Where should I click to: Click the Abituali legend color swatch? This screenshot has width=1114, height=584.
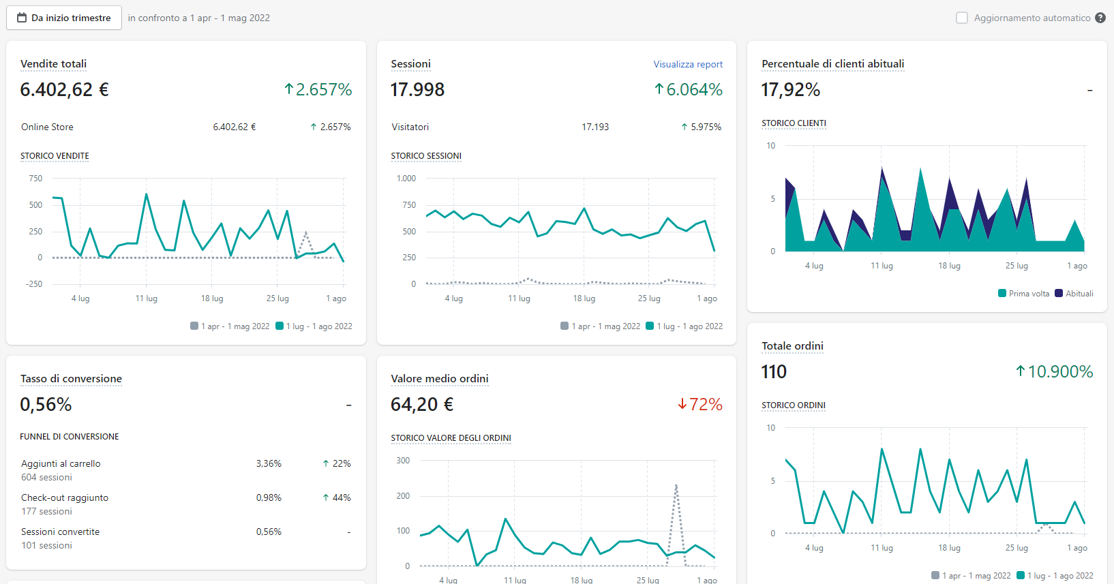point(1059,294)
